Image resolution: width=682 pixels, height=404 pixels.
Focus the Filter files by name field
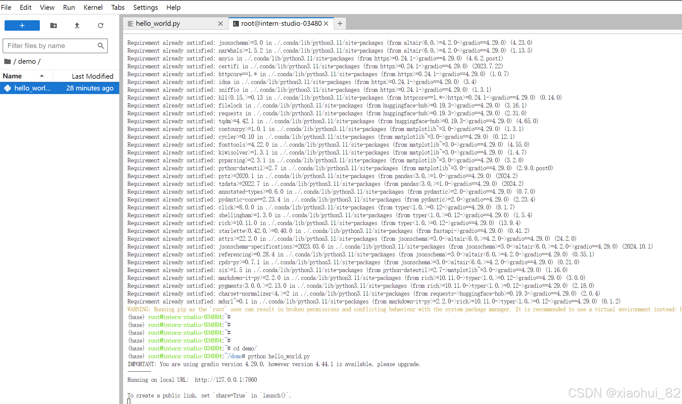(49, 46)
